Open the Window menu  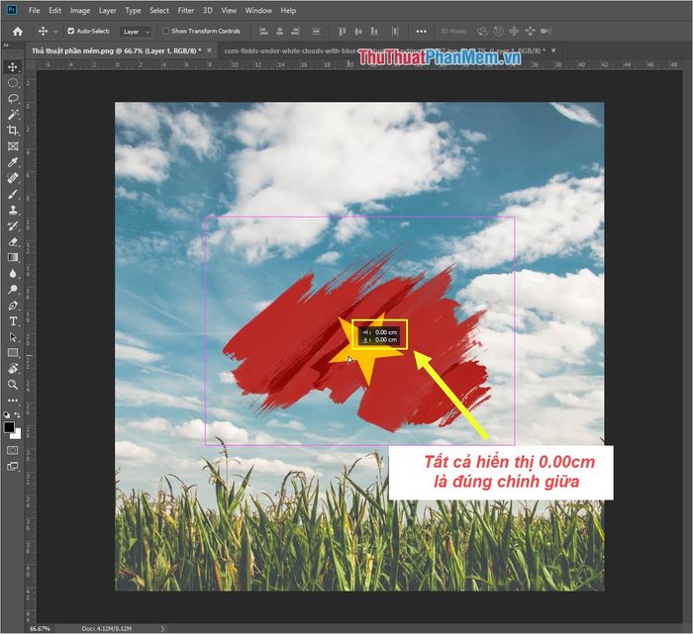258,10
